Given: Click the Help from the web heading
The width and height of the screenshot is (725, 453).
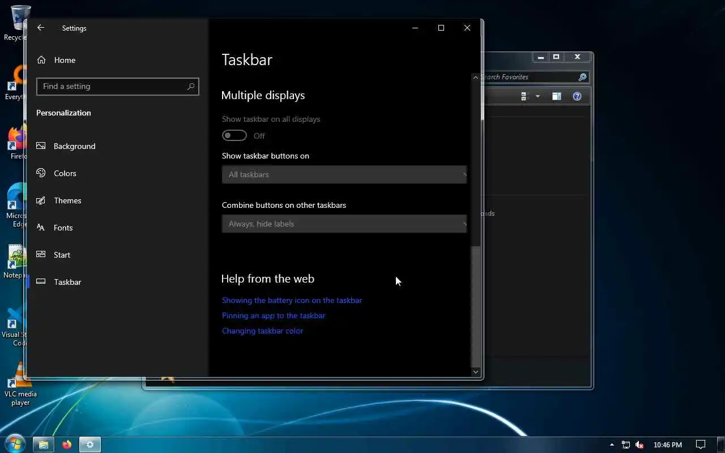Looking at the screenshot, I should [267, 279].
